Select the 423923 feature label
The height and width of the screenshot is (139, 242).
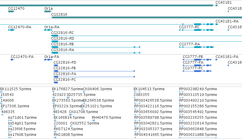[59, 95]
